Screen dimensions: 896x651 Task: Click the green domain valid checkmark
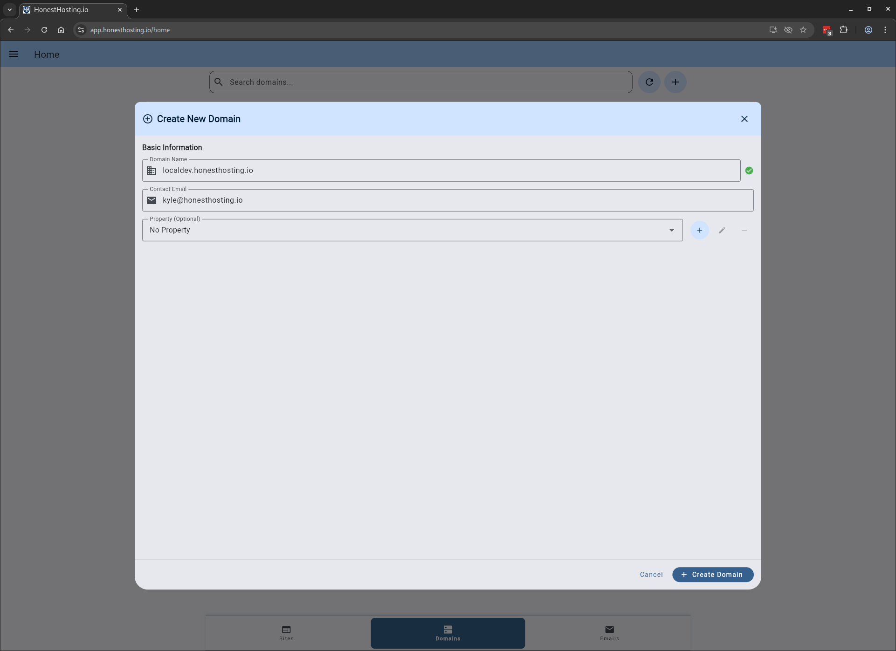coord(749,171)
